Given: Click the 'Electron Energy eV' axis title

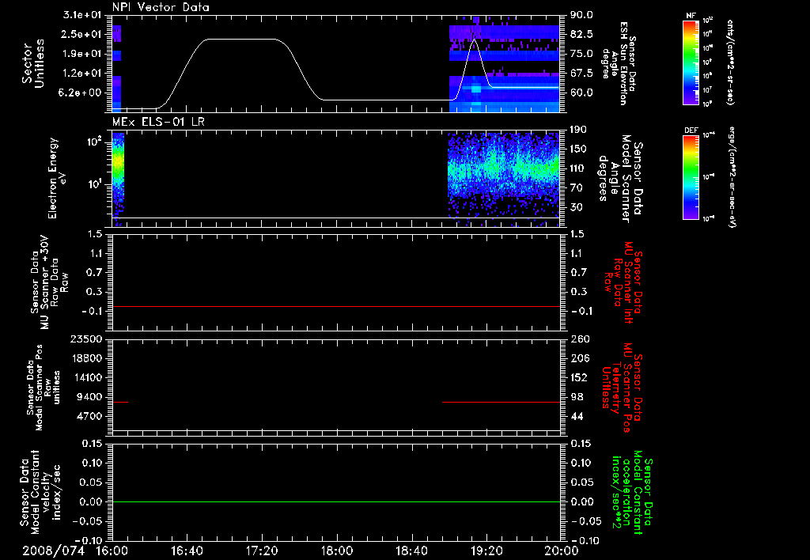Looking at the screenshot, I should click(x=57, y=178).
